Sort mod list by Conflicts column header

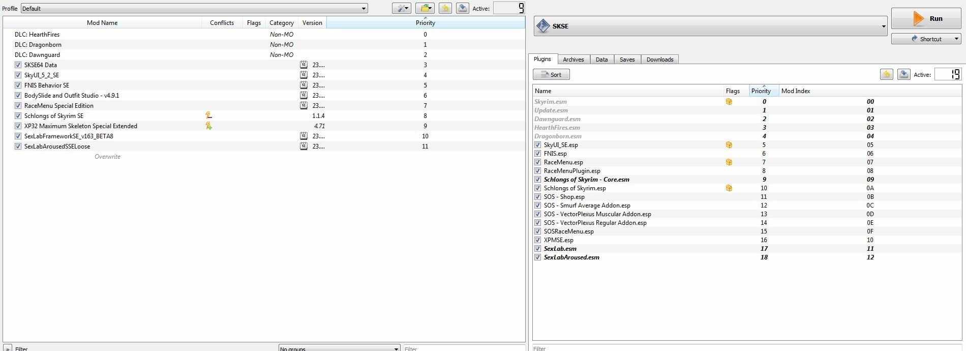(222, 22)
